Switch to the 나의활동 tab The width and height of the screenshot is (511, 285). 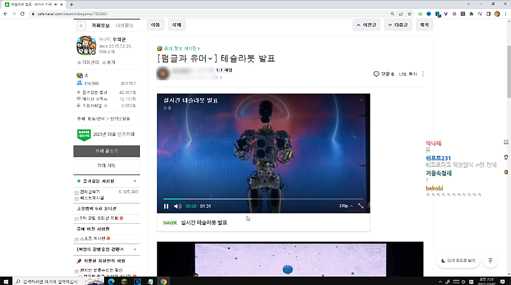click(x=125, y=26)
